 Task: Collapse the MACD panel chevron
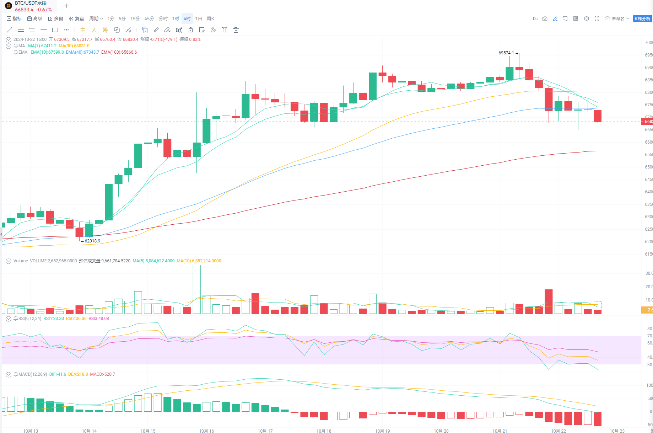9,374
